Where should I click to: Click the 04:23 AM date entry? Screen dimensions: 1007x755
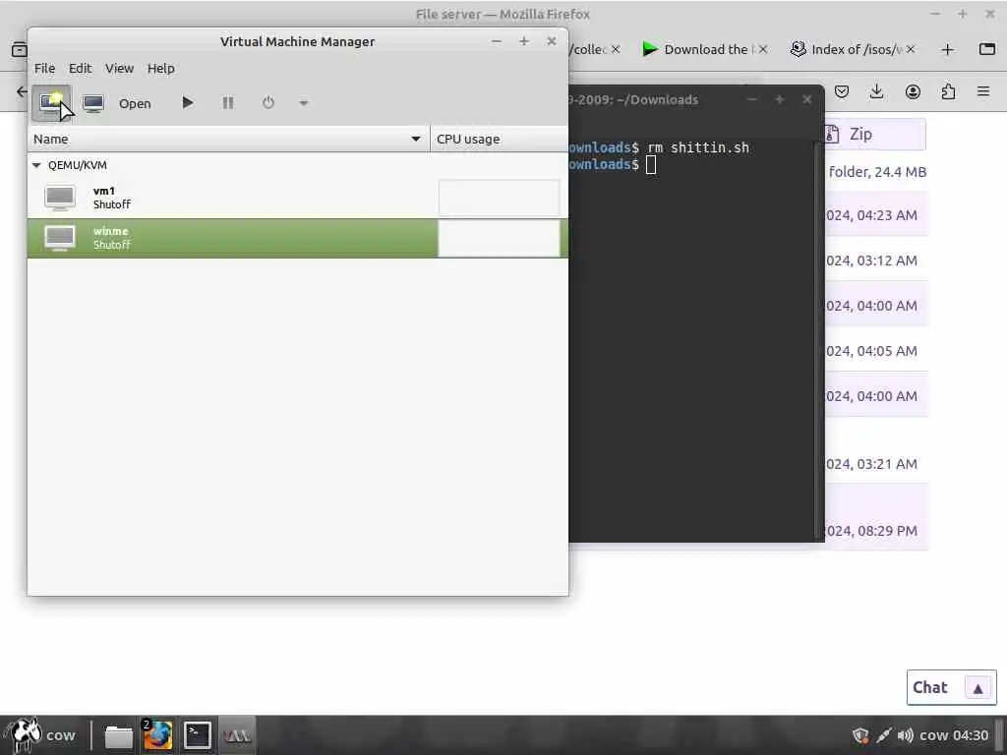[871, 215]
